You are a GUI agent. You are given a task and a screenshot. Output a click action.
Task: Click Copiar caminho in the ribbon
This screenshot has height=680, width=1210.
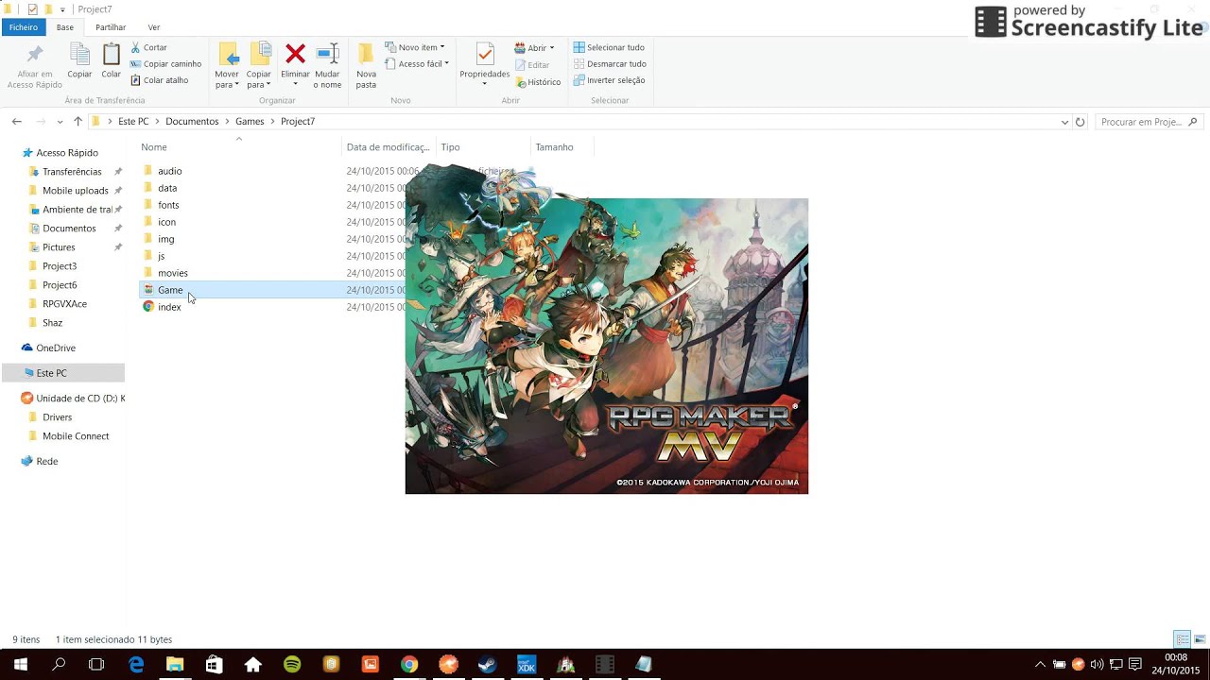point(165,63)
